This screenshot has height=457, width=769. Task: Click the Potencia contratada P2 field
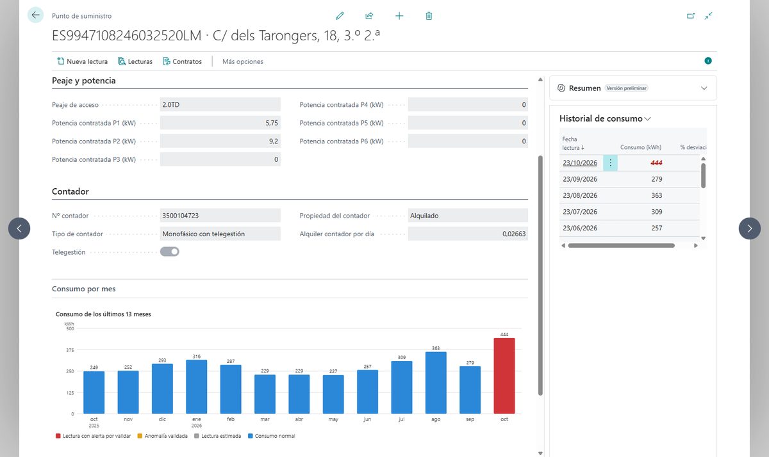tap(220, 141)
